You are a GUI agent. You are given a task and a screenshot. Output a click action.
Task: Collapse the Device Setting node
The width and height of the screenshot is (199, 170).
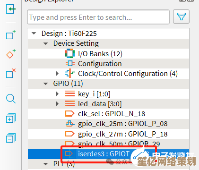[45, 43]
